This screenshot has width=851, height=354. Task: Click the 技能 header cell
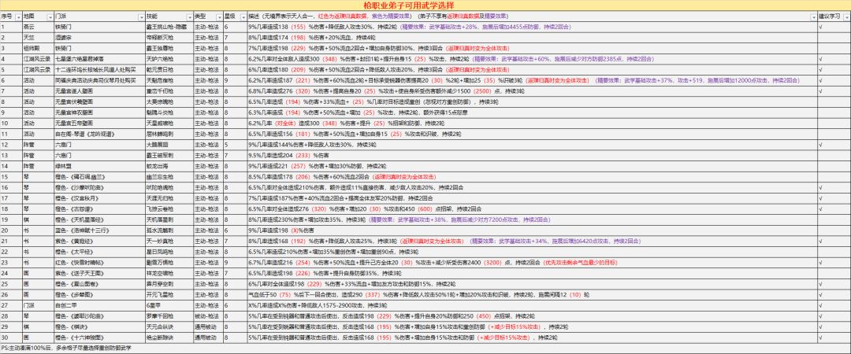[169, 17]
